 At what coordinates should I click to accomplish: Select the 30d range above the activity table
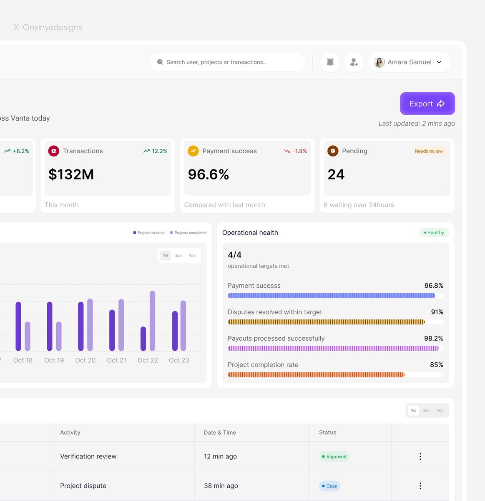pos(426,411)
